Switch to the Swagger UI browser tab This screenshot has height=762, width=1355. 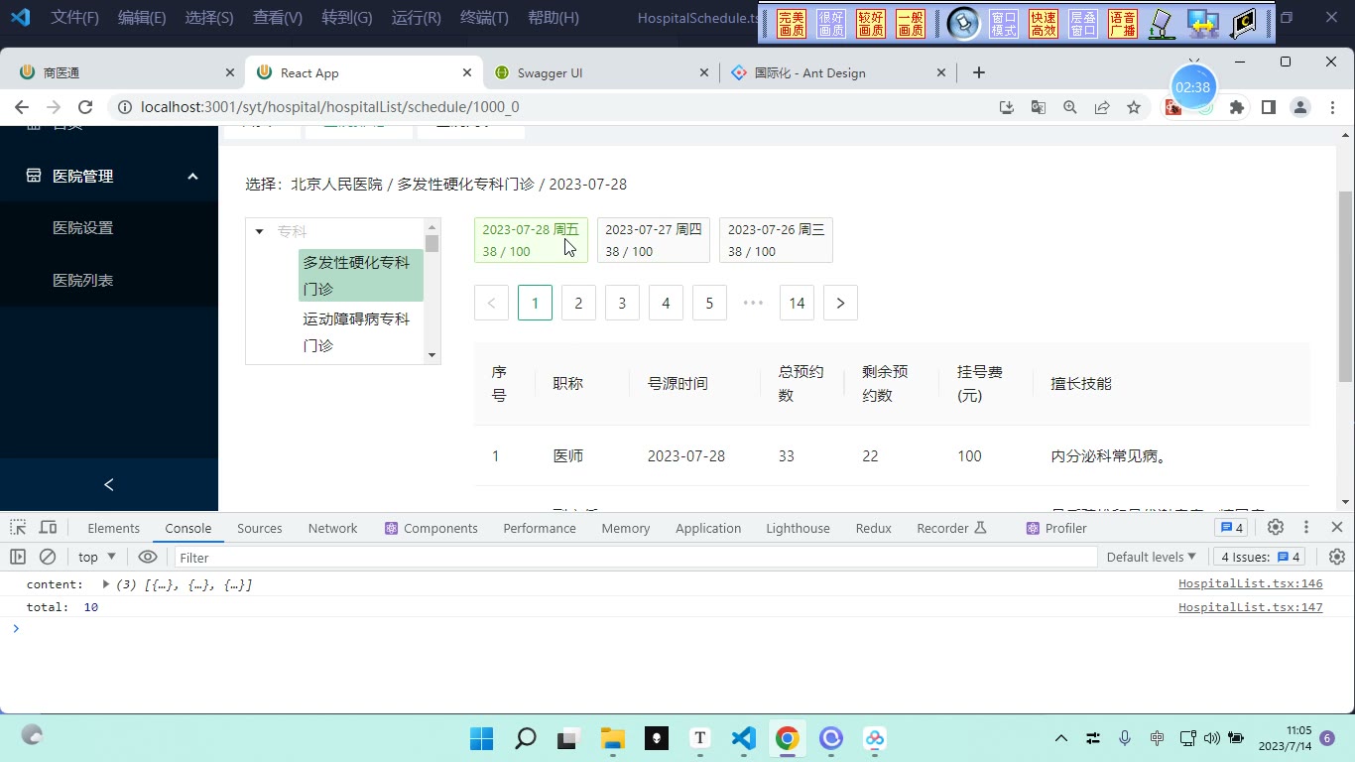point(601,72)
